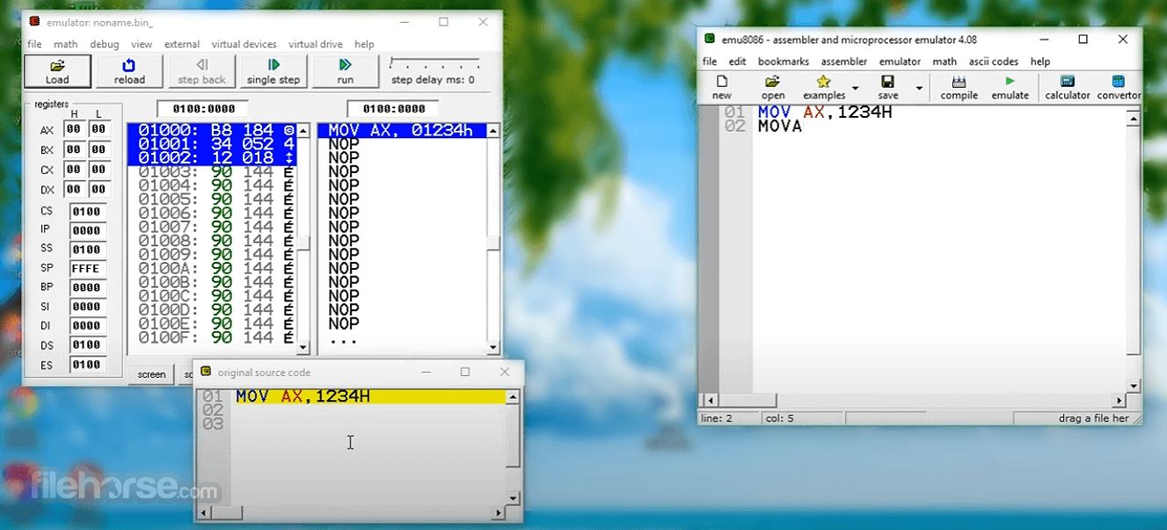
Task: Open the calculator tool
Action: [x=1068, y=88]
